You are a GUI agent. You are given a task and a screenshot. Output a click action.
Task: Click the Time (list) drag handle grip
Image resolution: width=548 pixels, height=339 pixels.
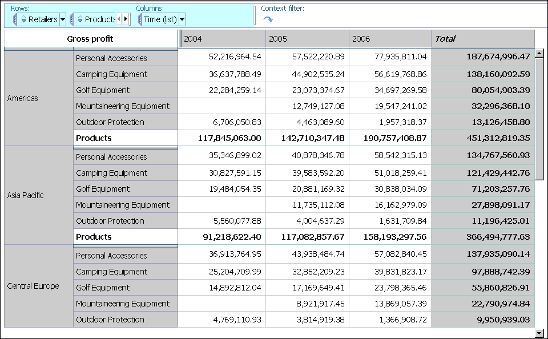click(140, 19)
